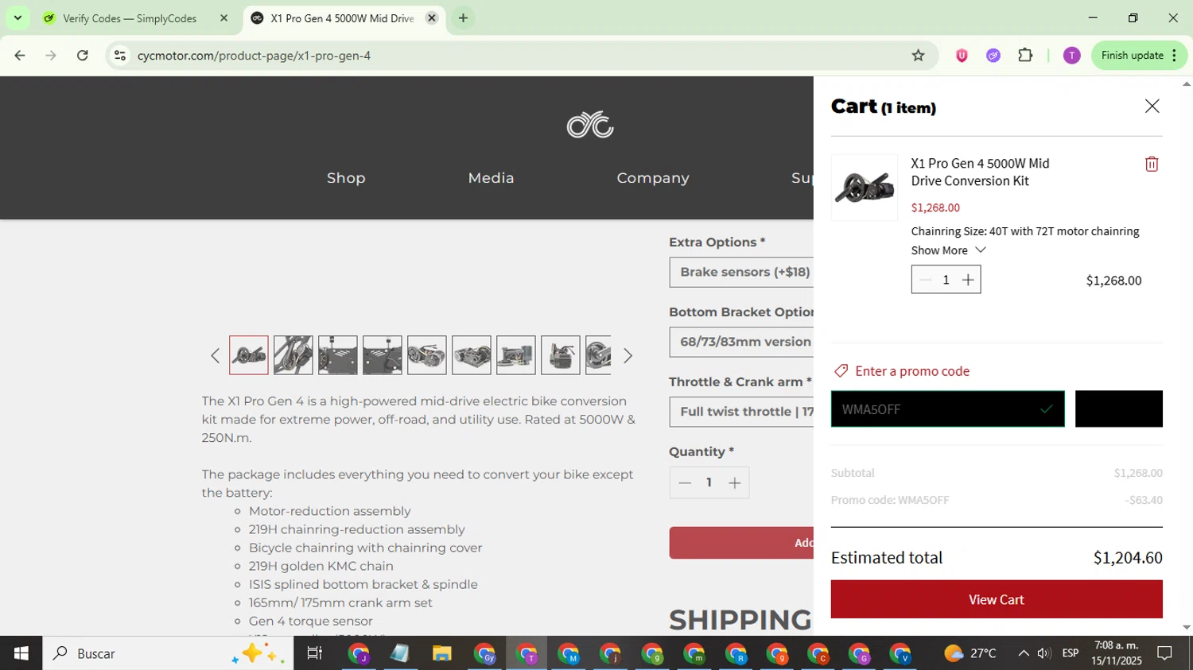Go back to previous page

(x=20, y=56)
